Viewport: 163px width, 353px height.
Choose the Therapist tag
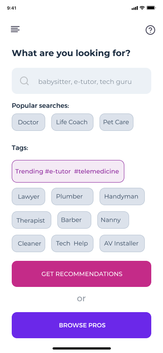32,220
